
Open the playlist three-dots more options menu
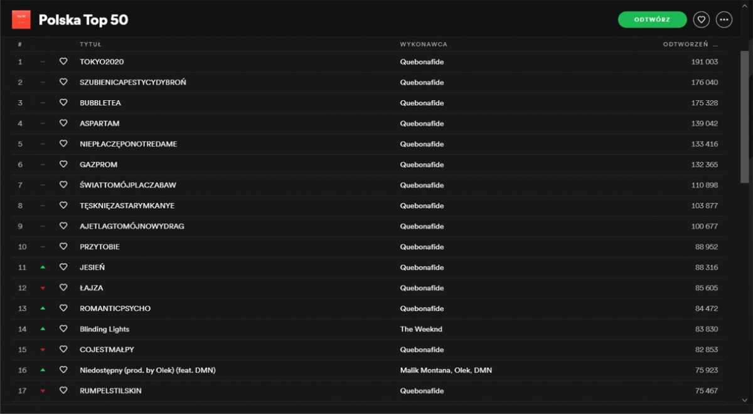click(724, 20)
